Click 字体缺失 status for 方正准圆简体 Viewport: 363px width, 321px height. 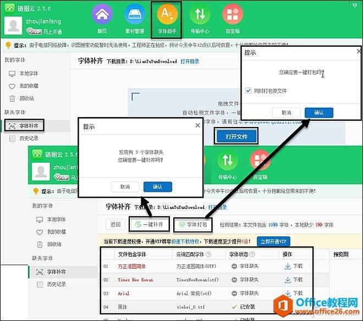tap(245, 266)
